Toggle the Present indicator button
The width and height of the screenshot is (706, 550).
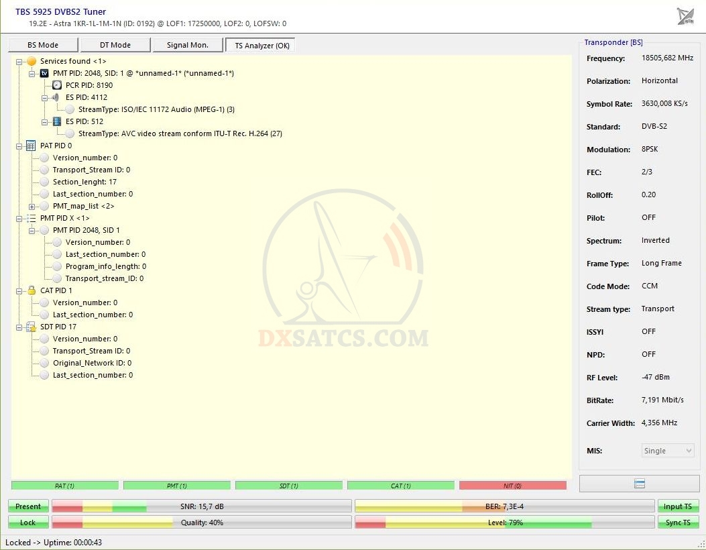[28, 506]
